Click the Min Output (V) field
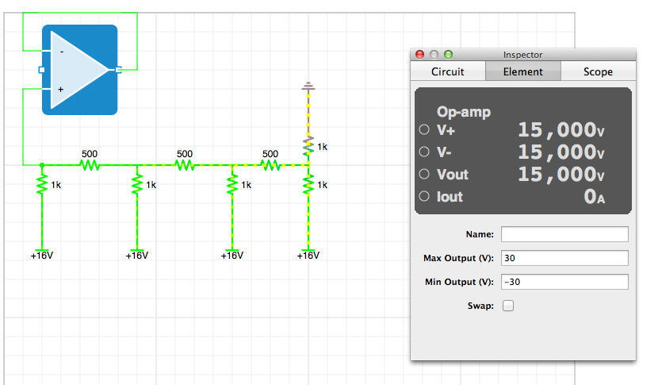The image size is (662, 385). click(564, 282)
